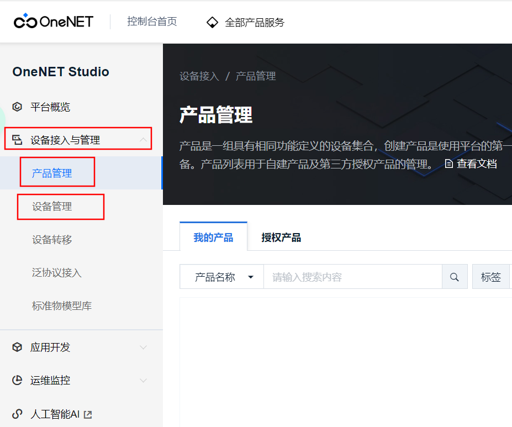
Task: Click the diamond icon beside 全部产品服务
Action: pos(212,22)
